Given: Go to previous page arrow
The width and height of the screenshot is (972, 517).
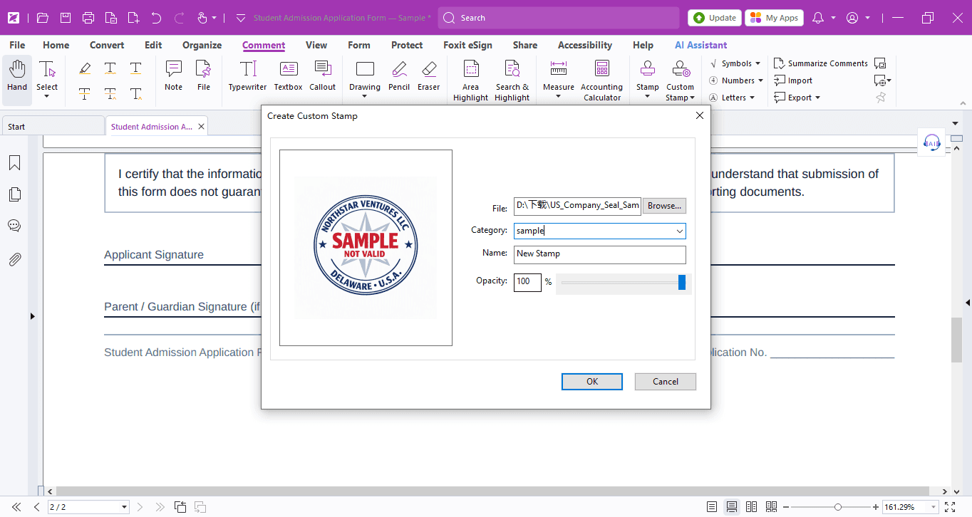Looking at the screenshot, I should pos(37,507).
